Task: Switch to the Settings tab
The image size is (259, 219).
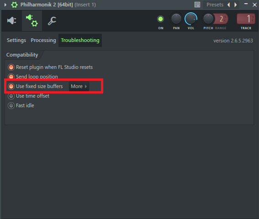Action: point(16,40)
